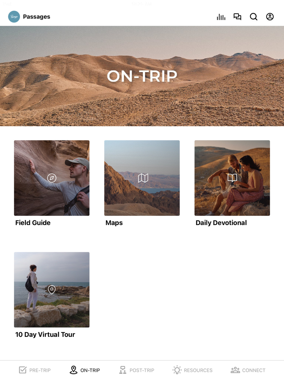The height and width of the screenshot is (379, 284).
Task: Open the RESOURCES tab
Action: pyautogui.click(x=193, y=370)
